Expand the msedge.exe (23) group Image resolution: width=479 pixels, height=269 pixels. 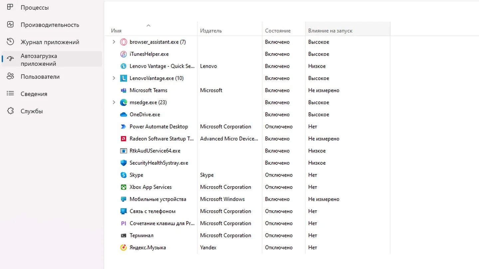pos(114,102)
